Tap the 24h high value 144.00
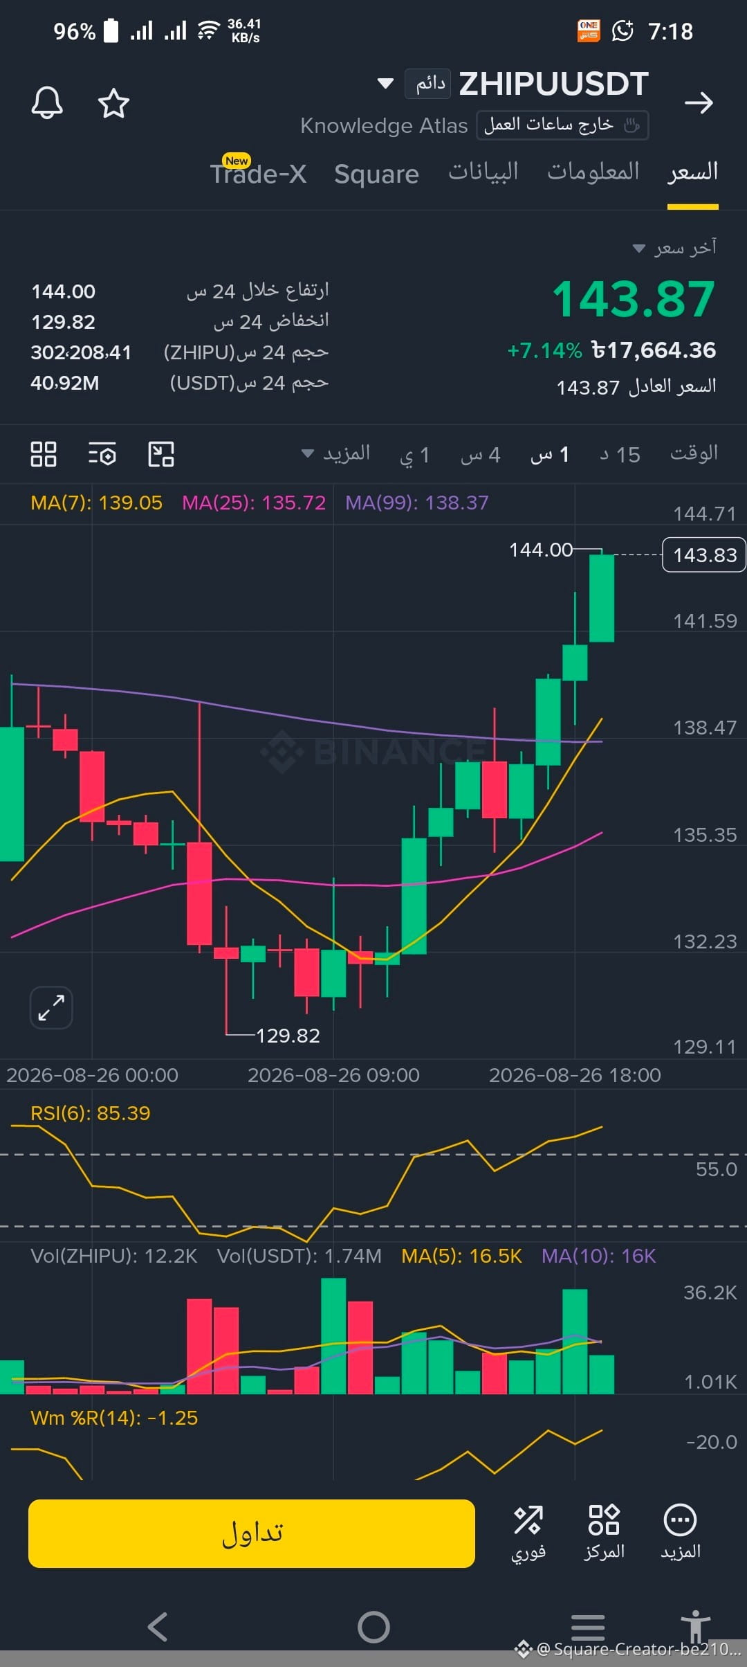 pyautogui.click(x=64, y=291)
